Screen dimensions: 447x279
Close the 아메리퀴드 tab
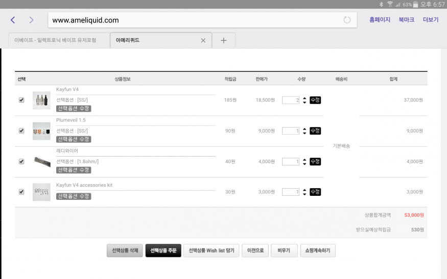[x=203, y=40]
